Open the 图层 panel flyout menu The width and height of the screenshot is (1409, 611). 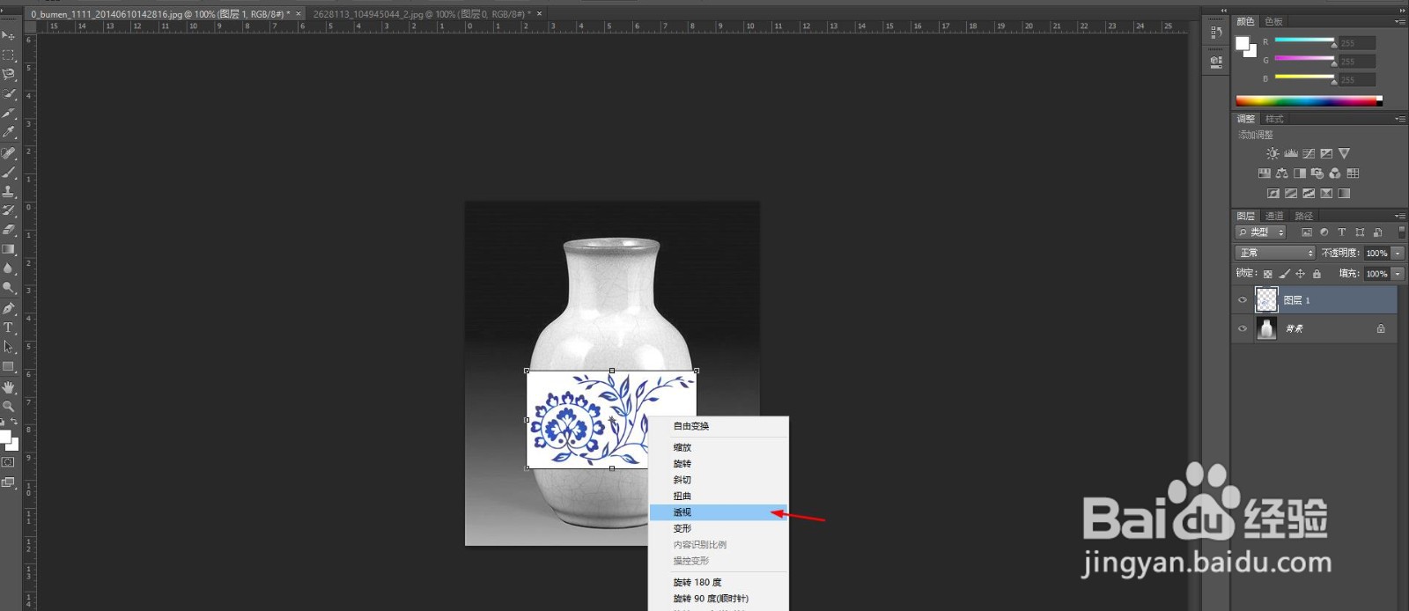click(1400, 216)
